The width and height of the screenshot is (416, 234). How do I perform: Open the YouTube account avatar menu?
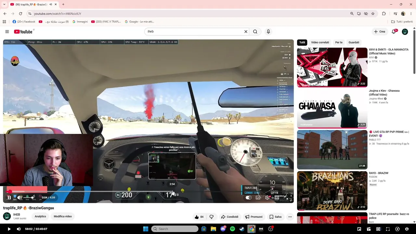pos(405,32)
